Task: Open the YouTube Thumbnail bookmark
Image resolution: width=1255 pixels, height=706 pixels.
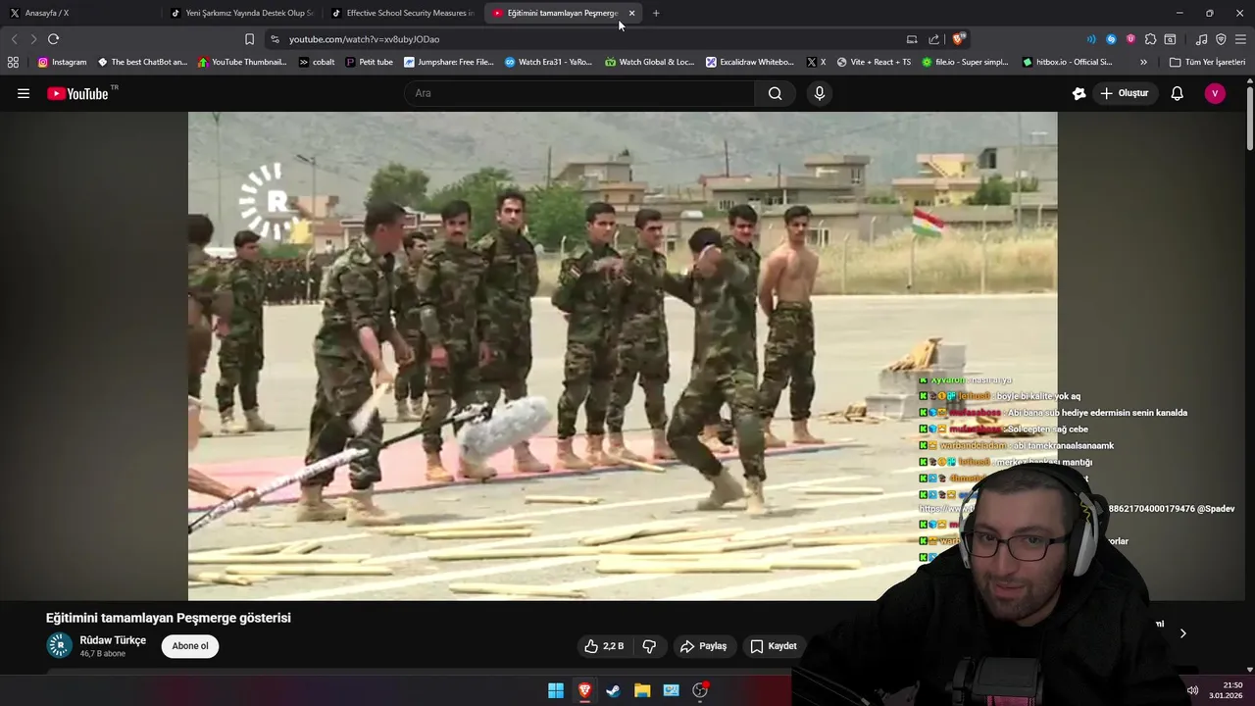Action: point(242,62)
